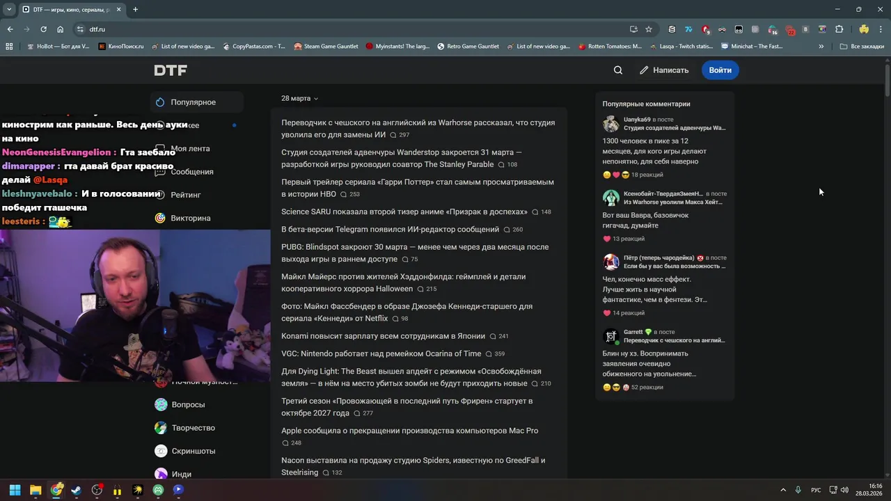Open Telegram beta AI-editor article
891x501 pixels.
(x=390, y=229)
